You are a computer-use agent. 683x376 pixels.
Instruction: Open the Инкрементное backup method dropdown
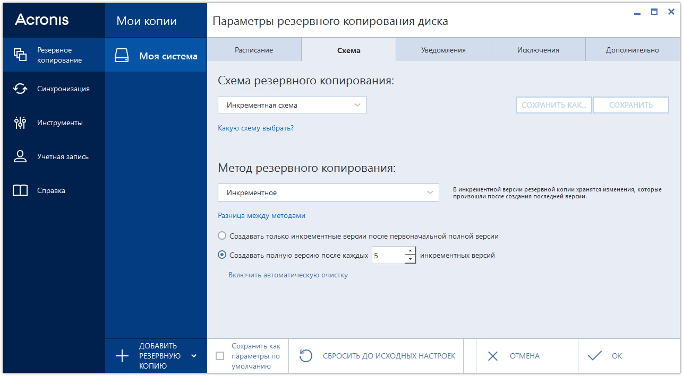pyautogui.click(x=328, y=192)
